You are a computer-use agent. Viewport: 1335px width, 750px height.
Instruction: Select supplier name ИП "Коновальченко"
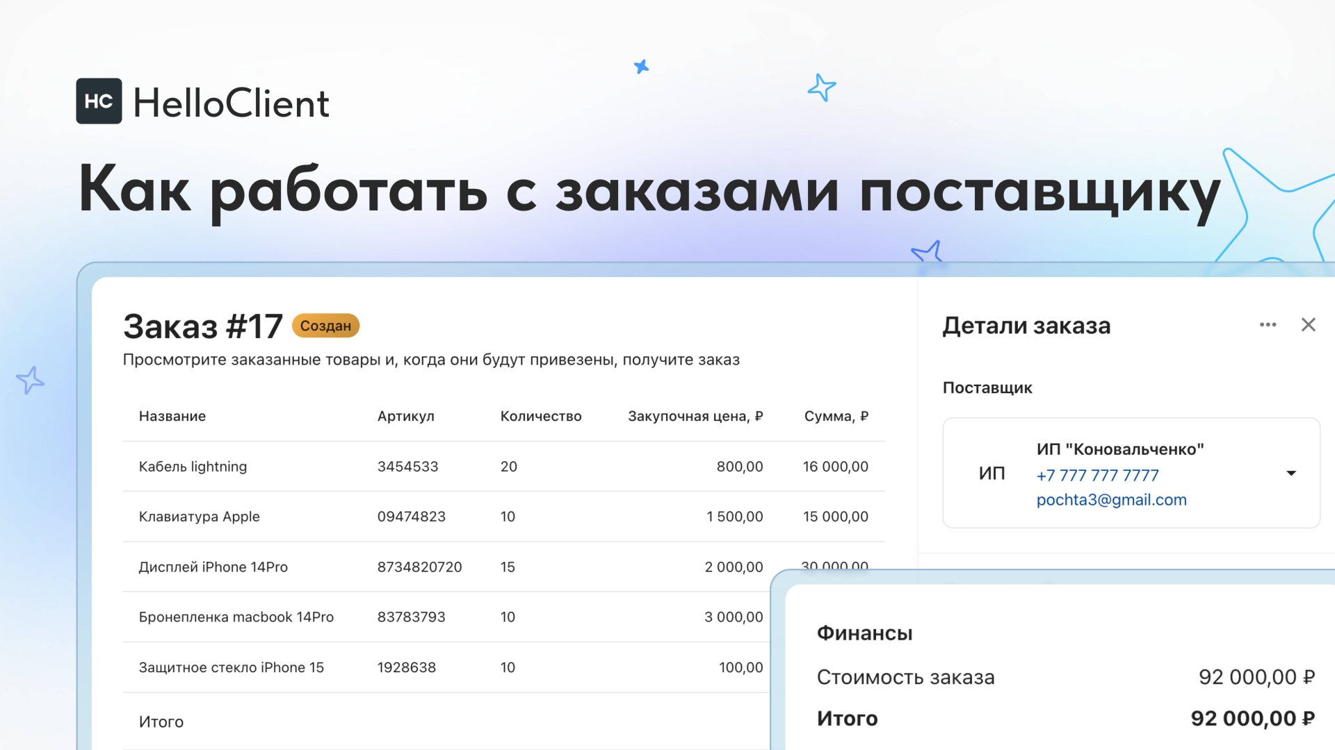(x=1120, y=449)
